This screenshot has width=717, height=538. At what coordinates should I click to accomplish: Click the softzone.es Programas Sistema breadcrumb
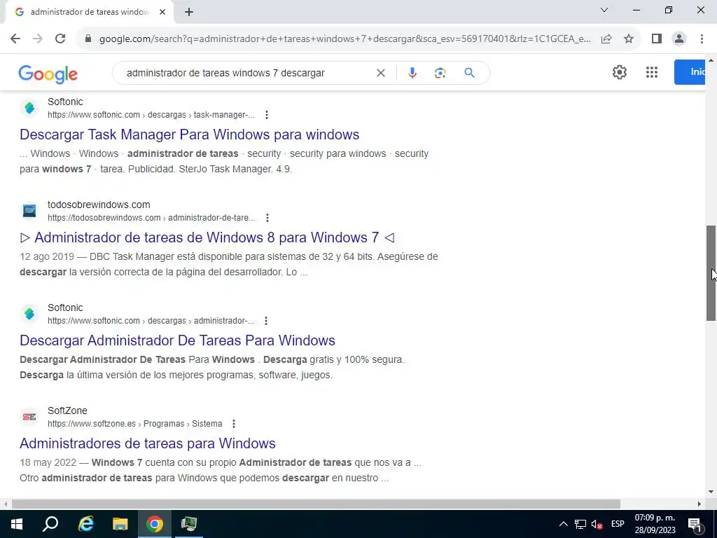pos(135,424)
